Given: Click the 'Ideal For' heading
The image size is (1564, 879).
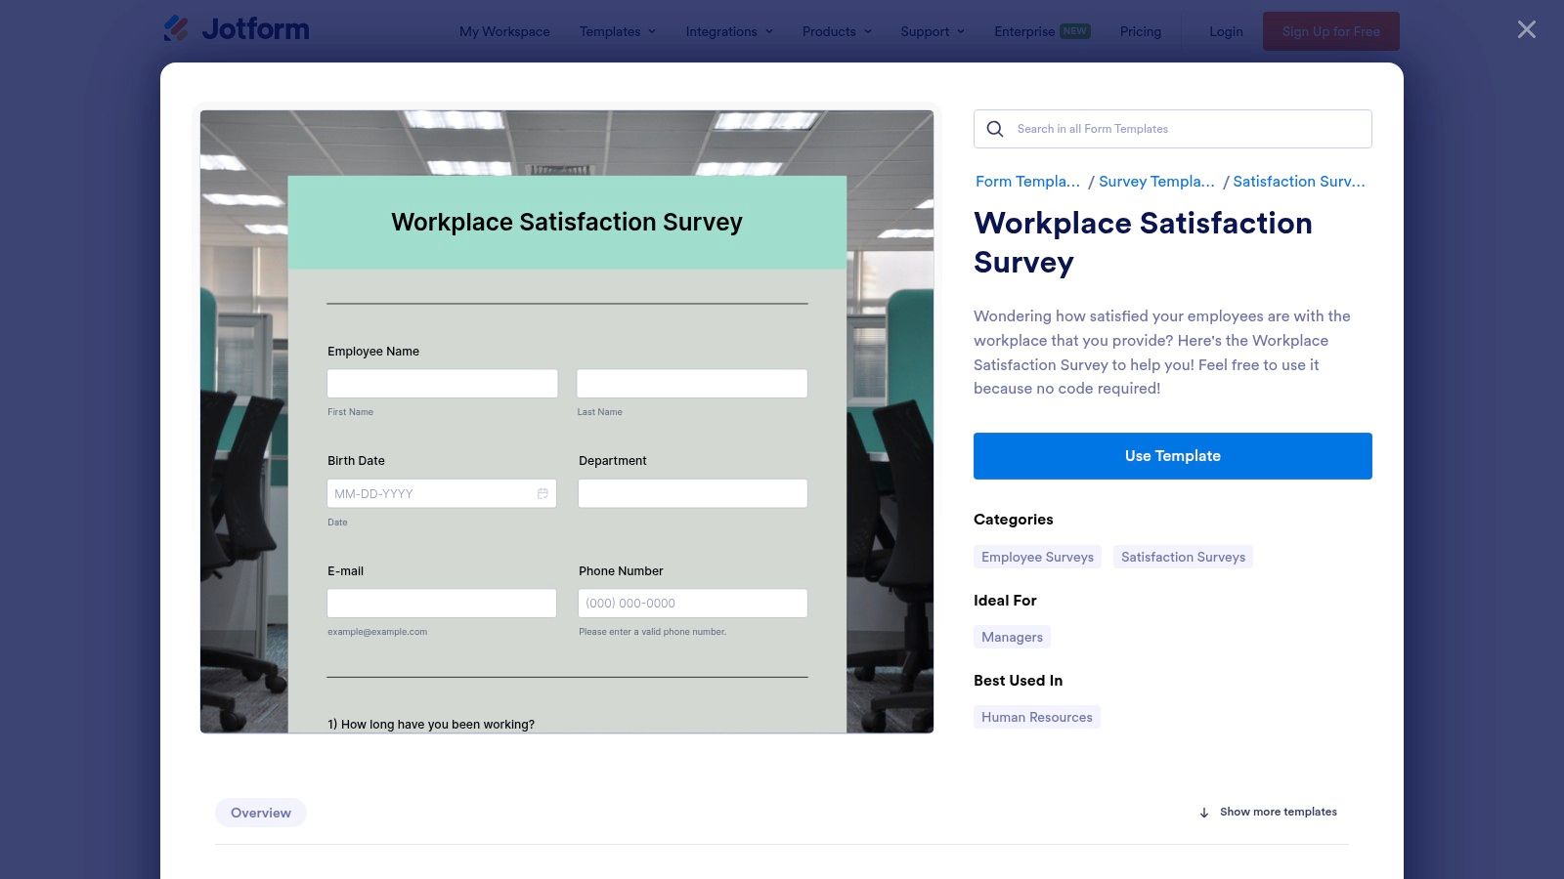Looking at the screenshot, I should (x=1005, y=601).
